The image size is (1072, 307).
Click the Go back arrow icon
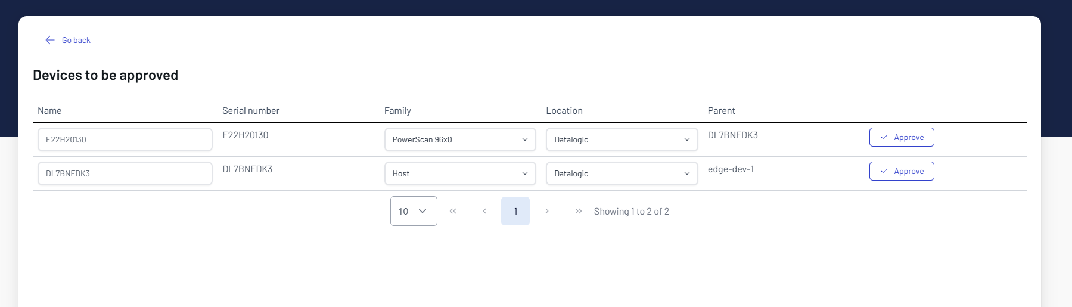(x=50, y=40)
